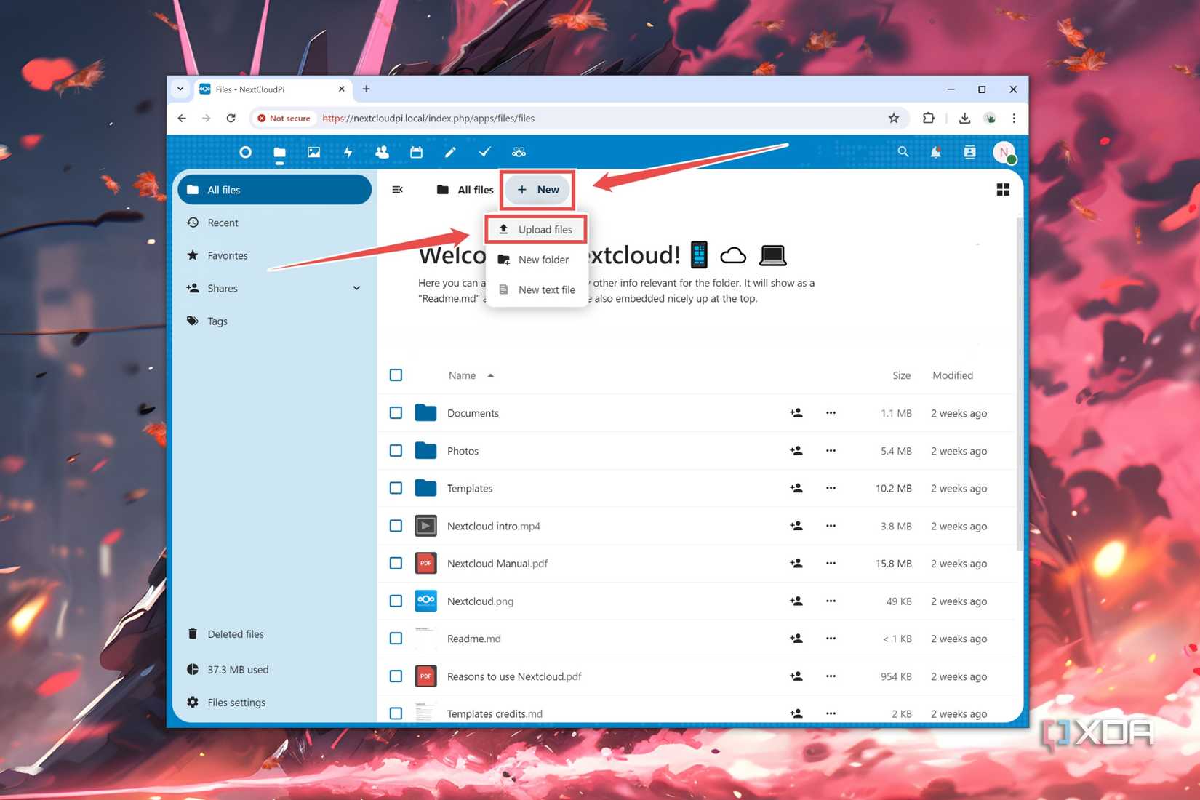
Task: Open the user avatar menu
Action: 1004,152
